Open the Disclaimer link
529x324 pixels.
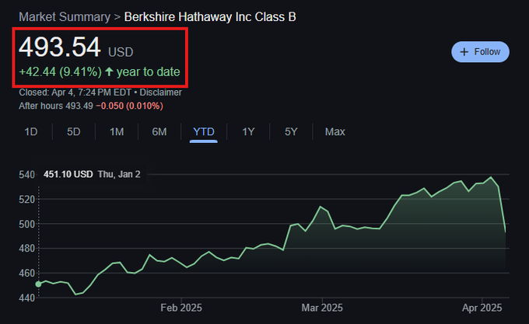pos(162,92)
